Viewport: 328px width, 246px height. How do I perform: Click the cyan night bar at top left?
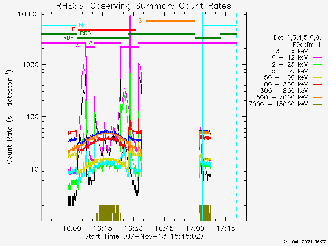(x=58, y=25)
